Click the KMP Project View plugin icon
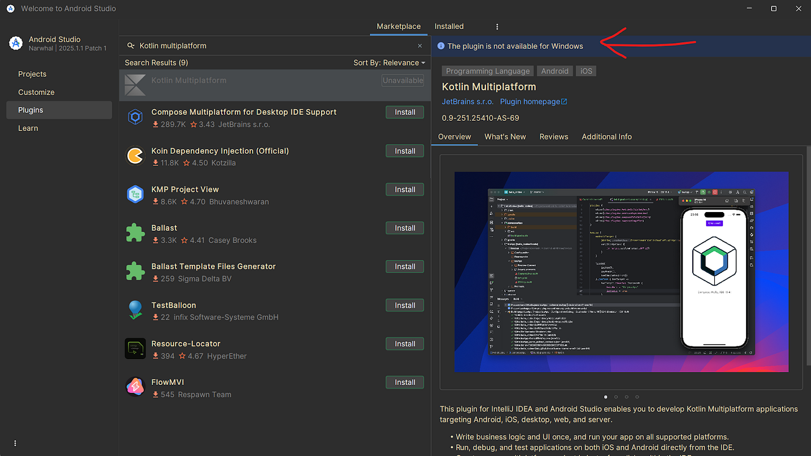Viewport: 811px width, 456px height. point(135,195)
